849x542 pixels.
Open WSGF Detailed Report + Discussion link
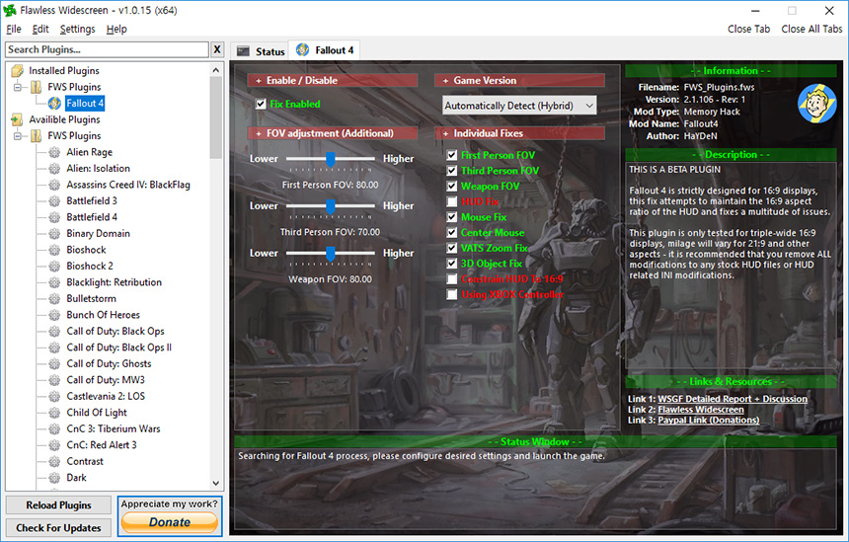click(733, 399)
